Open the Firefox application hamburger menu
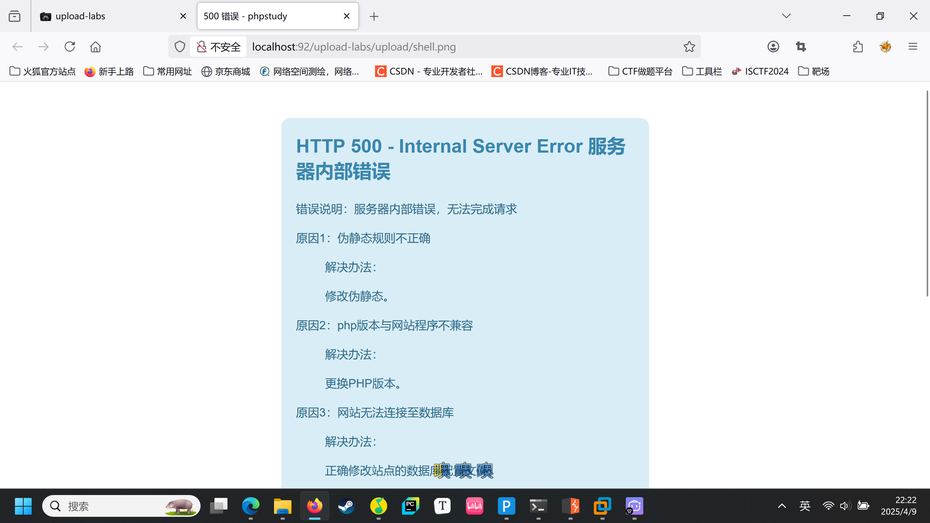The width and height of the screenshot is (930, 523). point(913,47)
